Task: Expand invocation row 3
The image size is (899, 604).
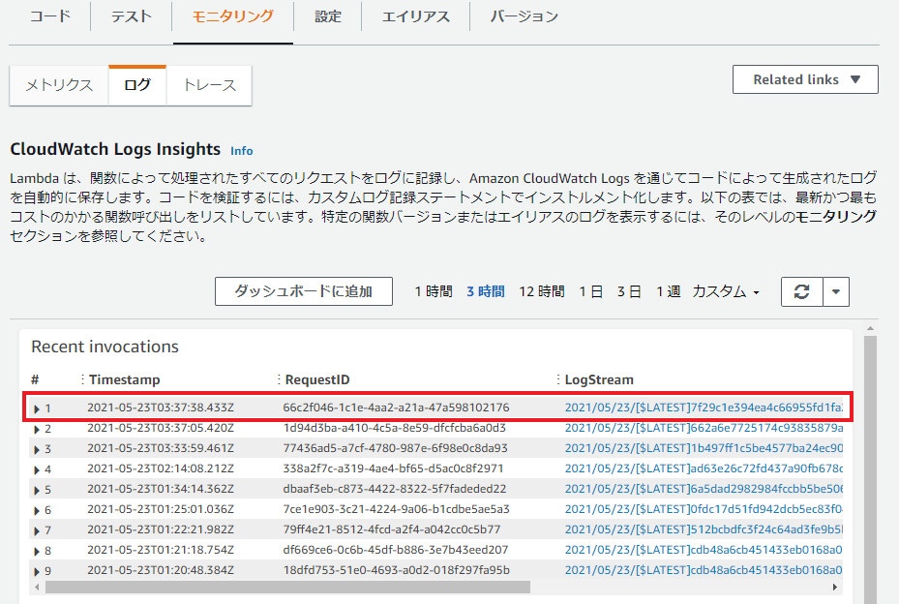Action: pyautogui.click(x=37, y=449)
